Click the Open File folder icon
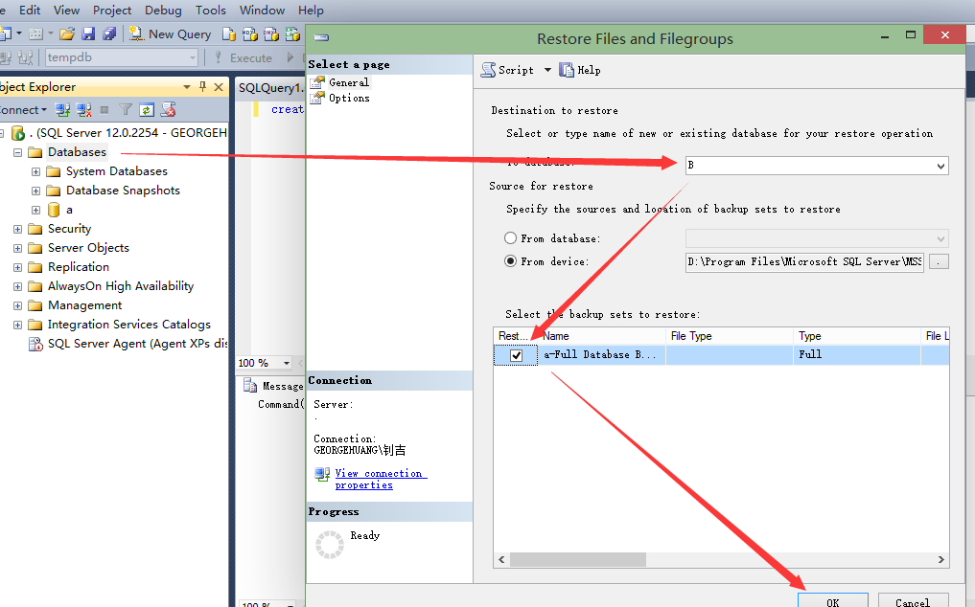The width and height of the screenshot is (975, 607). (67, 34)
